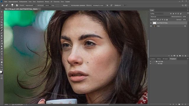This screenshot has width=189, height=106.
Task: Open the Actions panel menu
Action: 188,59
